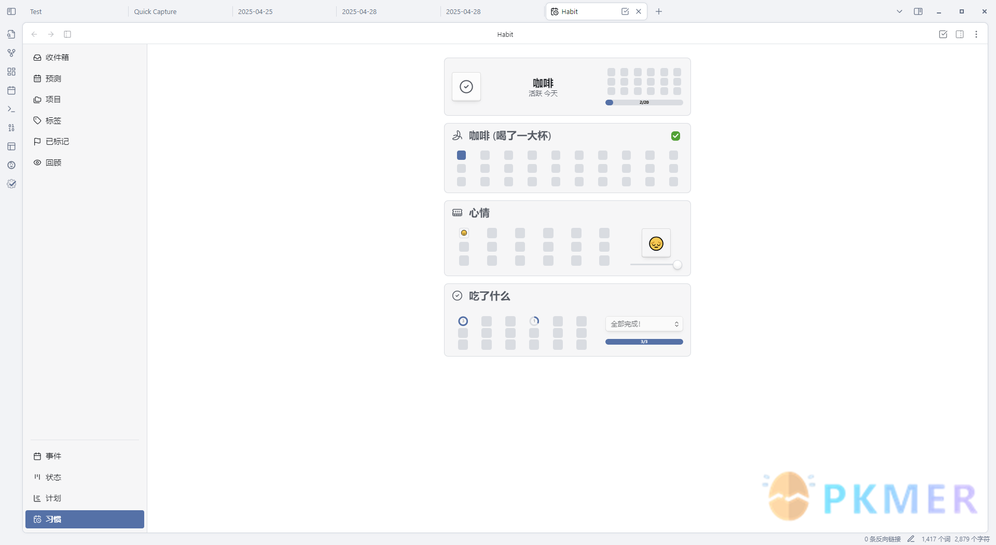This screenshot has width=996, height=545.
Task: Navigate back with the left arrow
Action: coord(34,34)
